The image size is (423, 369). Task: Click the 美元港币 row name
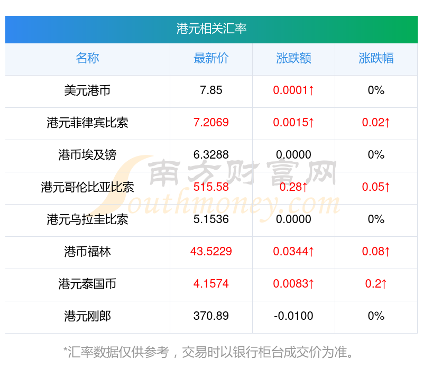pos(87,90)
